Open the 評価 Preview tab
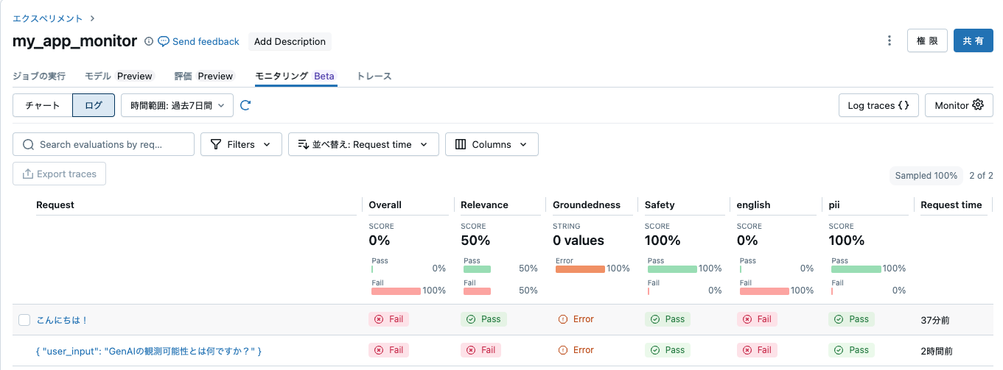 coord(203,76)
